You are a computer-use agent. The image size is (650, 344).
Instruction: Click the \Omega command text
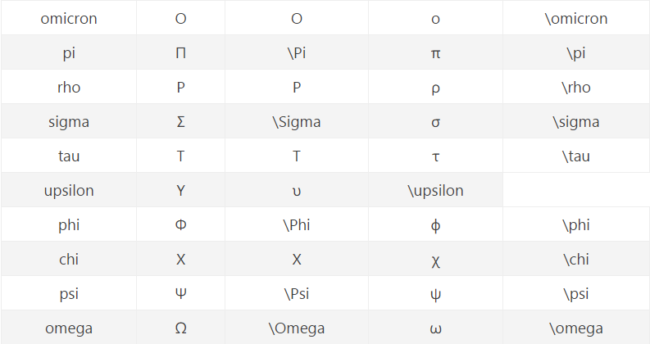click(x=297, y=328)
